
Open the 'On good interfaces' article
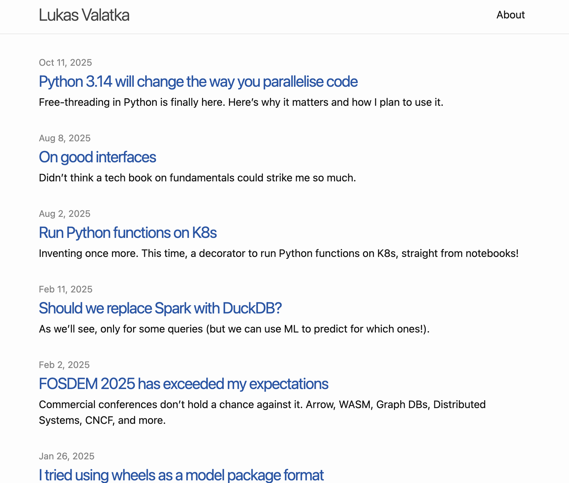point(97,157)
